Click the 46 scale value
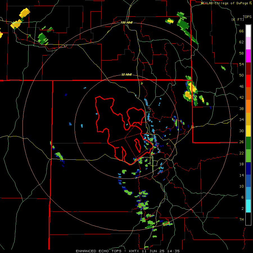This screenshot has width=253, height=253. pyautogui.click(x=241, y=87)
